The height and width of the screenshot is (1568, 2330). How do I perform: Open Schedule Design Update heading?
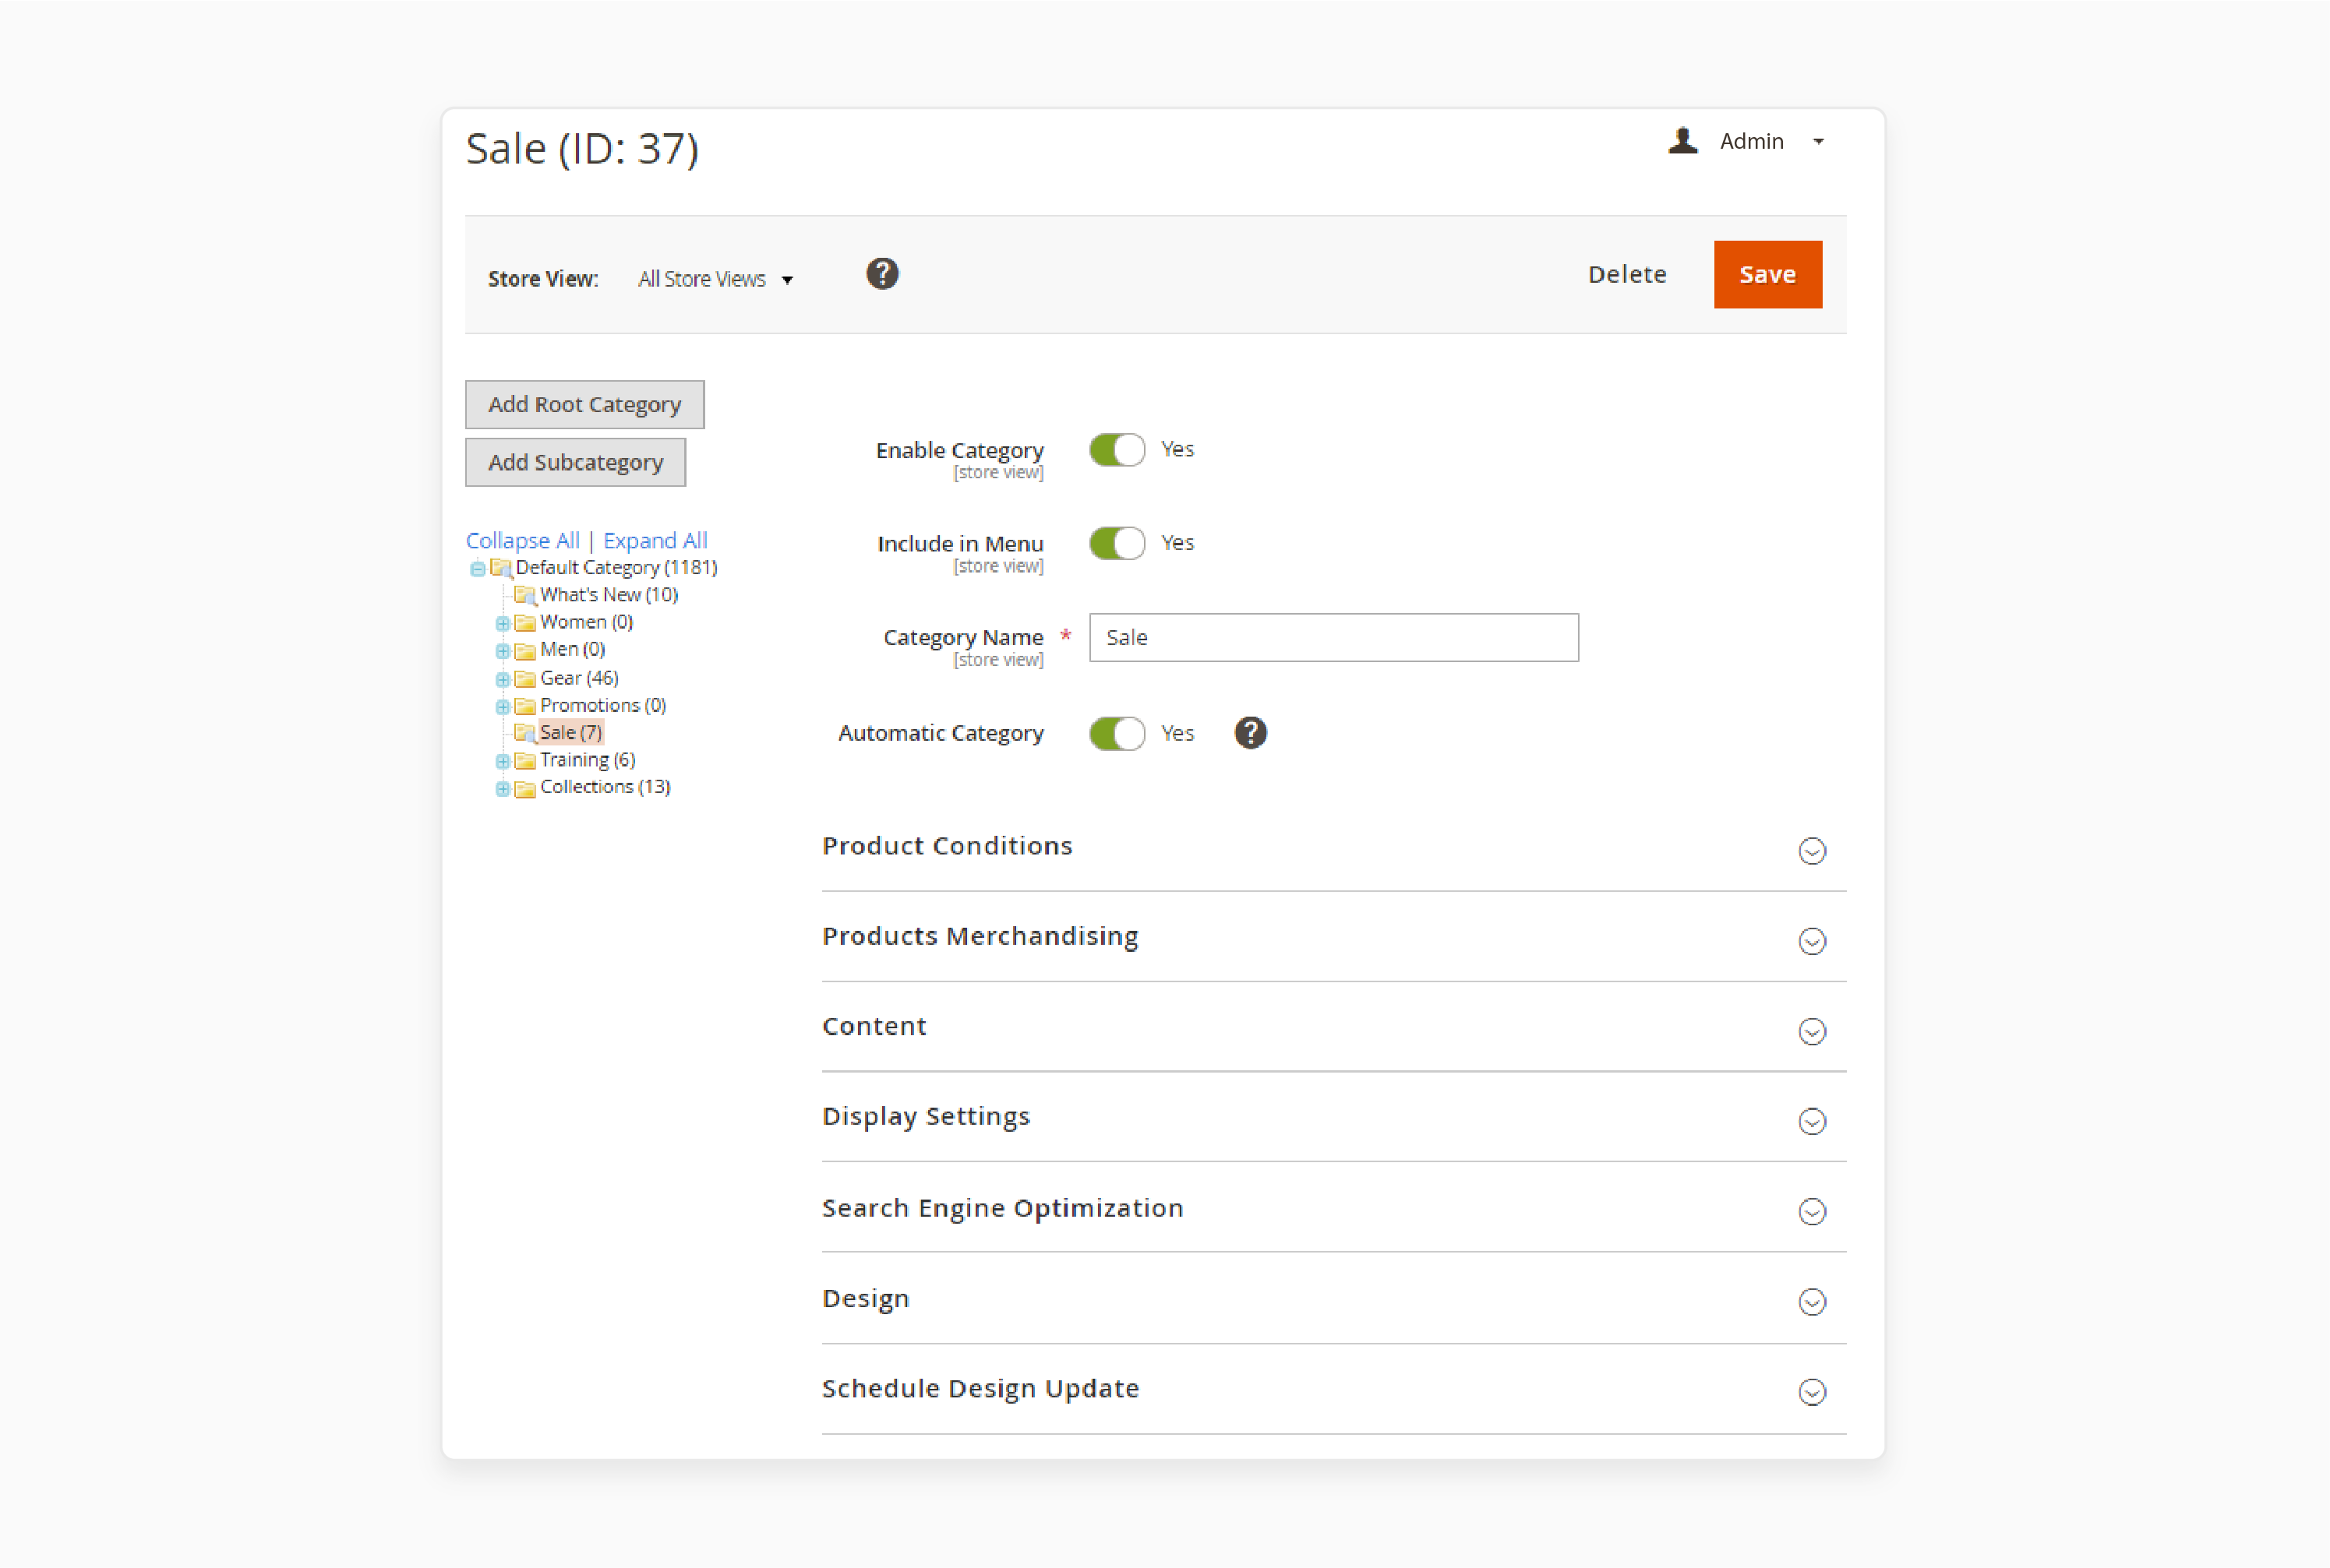click(980, 1388)
